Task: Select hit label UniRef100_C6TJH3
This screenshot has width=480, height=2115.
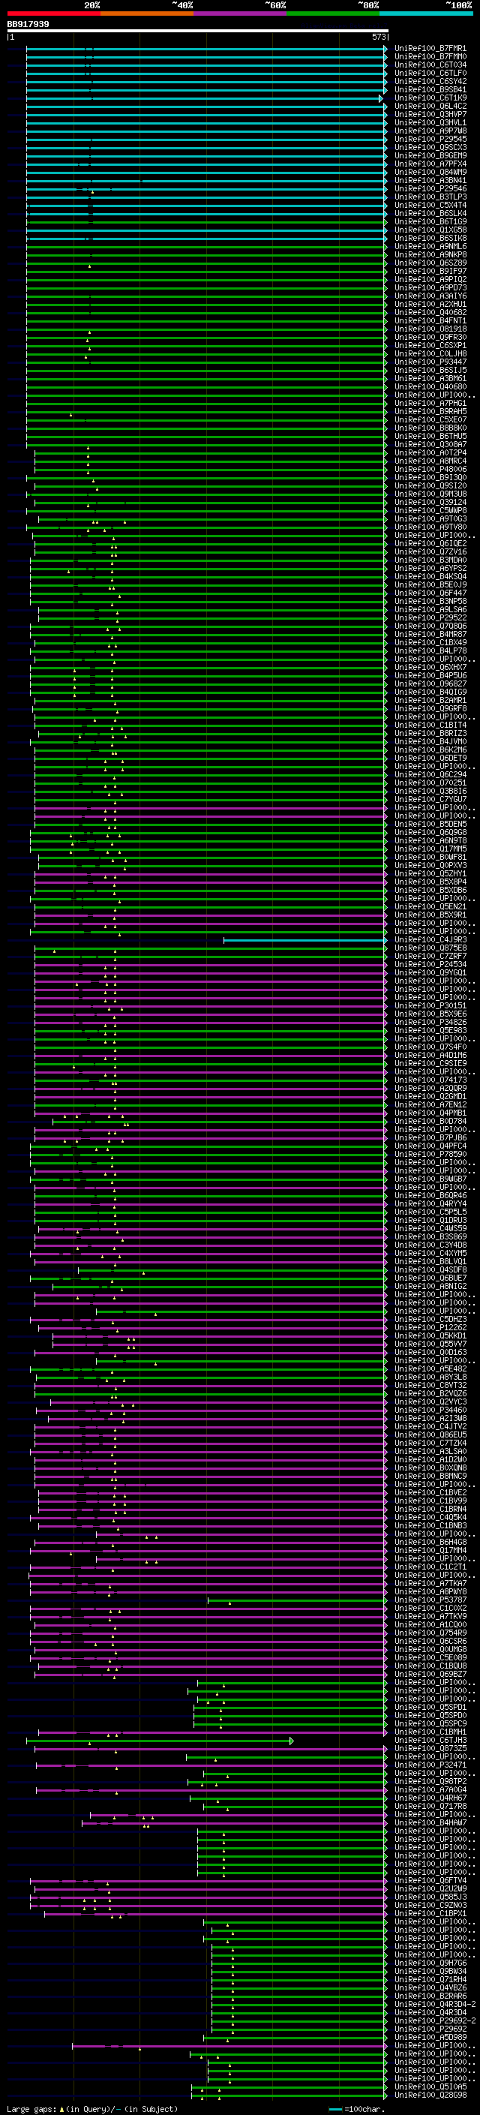Action: 430,1741
